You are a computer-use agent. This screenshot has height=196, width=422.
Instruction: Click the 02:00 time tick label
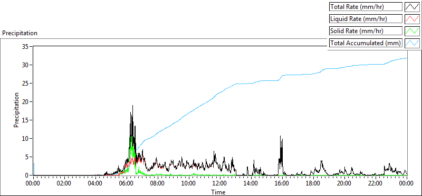(64, 184)
